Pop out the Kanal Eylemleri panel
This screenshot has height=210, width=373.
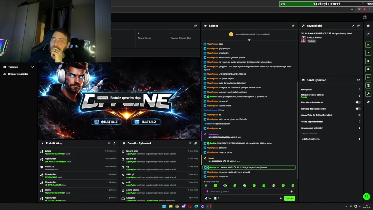pyautogui.click(x=358, y=80)
